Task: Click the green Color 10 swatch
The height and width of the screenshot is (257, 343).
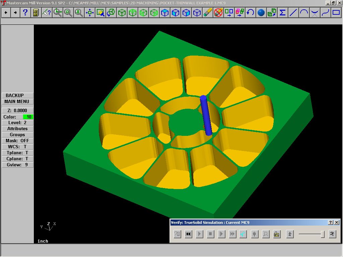Action: 28,117
